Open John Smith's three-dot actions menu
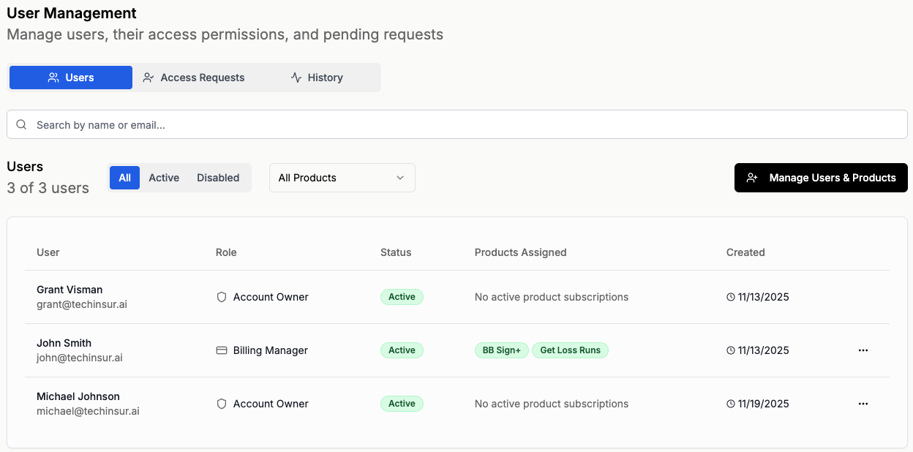This screenshot has height=452, width=913. (x=863, y=350)
